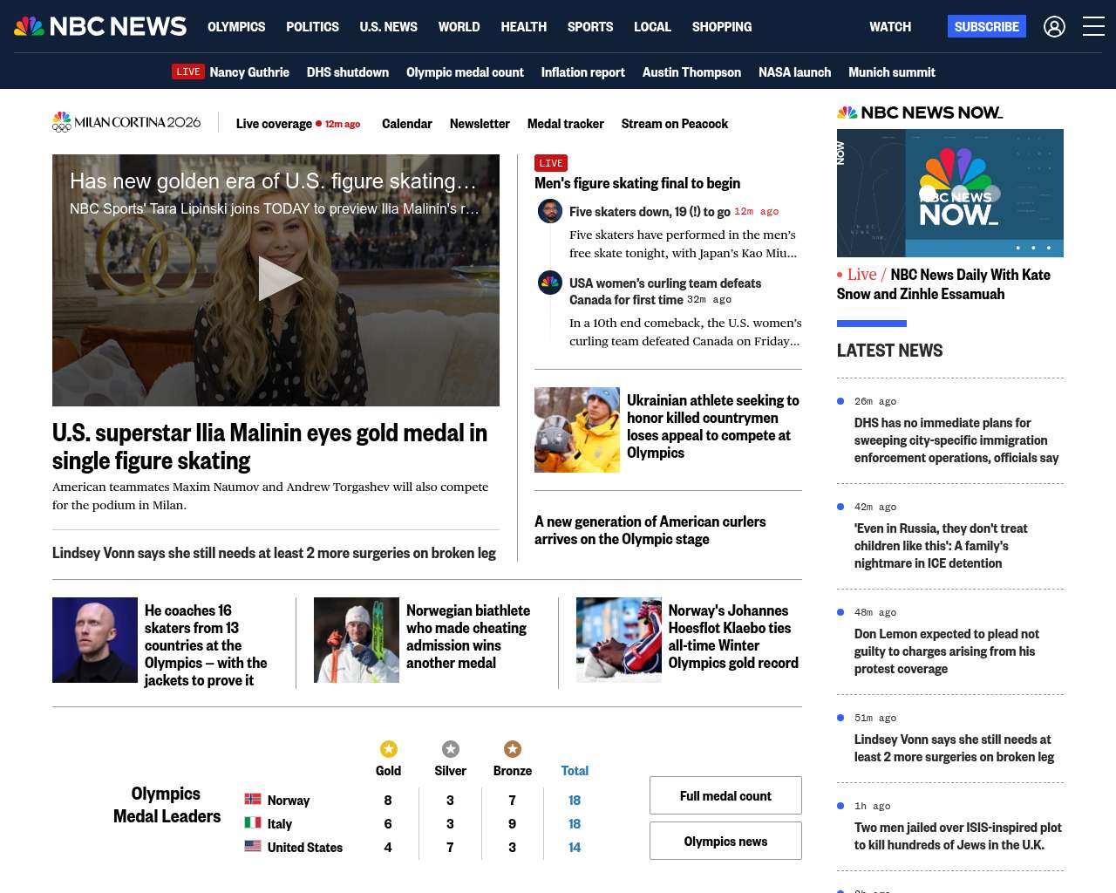Open the Johannes Klaebo photo thumbnail

pos(619,640)
